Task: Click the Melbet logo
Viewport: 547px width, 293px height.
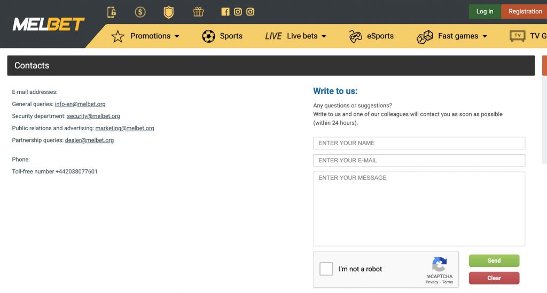Action: click(x=49, y=25)
